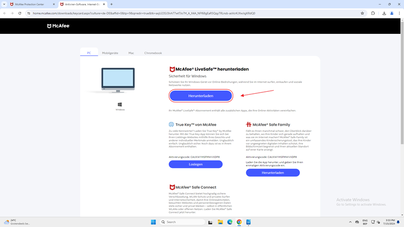Open File Explorer from taskbar
This screenshot has width=404, height=227.
coord(220,222)
